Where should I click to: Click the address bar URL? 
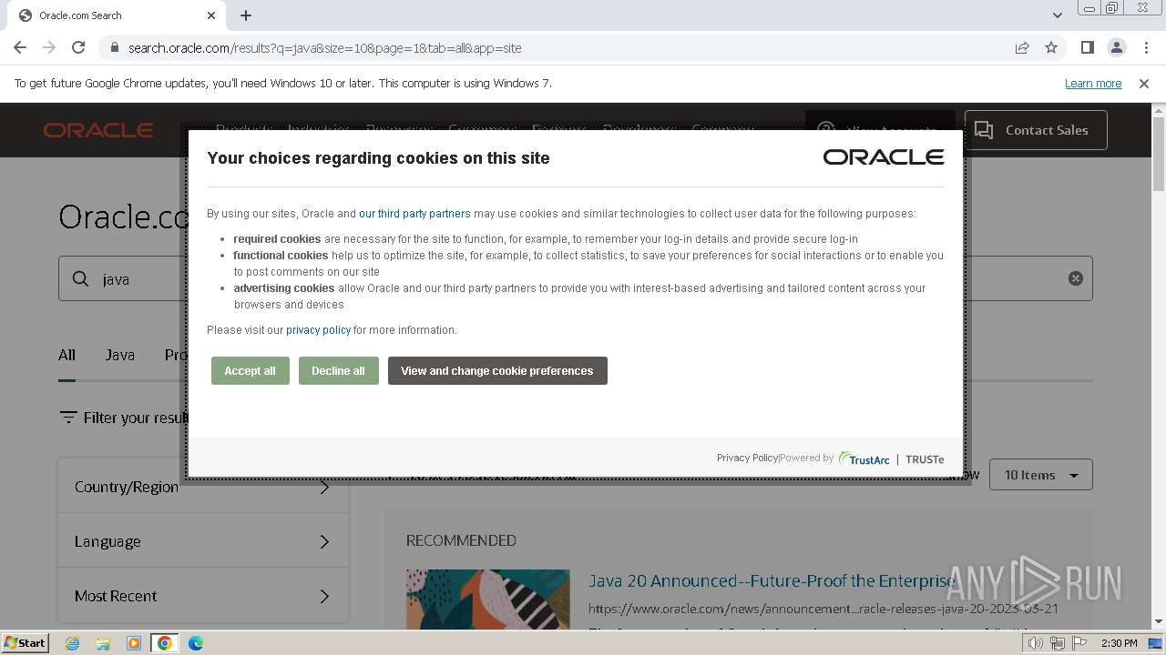pos(324,48)
